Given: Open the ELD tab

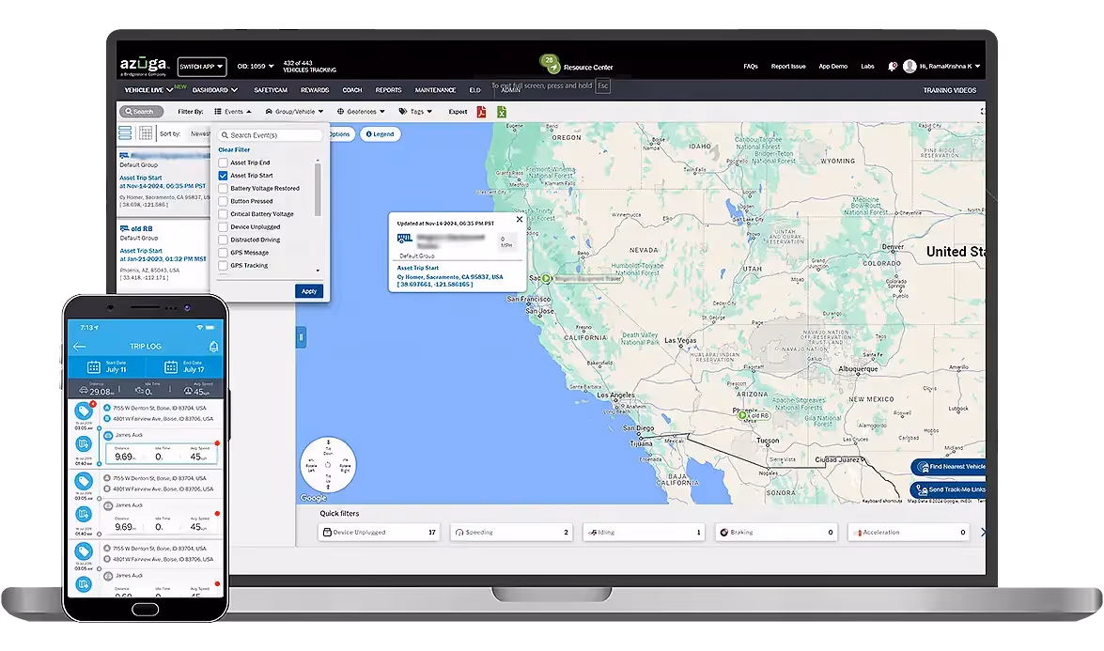Looking at the screenshot, I should click(x=475, y=90).
